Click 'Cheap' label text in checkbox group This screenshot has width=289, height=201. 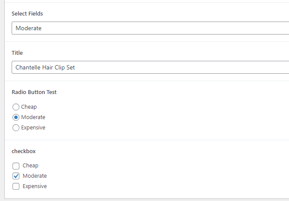[31, 166]
